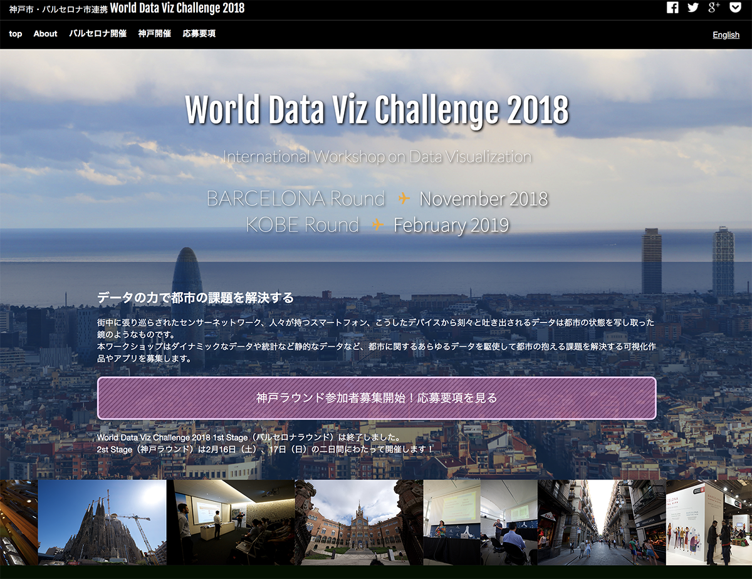Open the 応募要項 menu item
Viewport: 752px width, 579px height.
point(199,34)
